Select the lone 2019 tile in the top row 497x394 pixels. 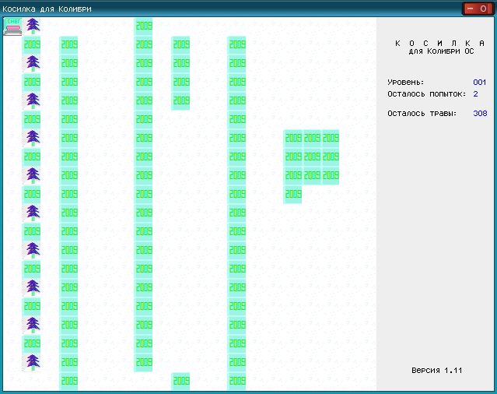(x=144, y=26)
